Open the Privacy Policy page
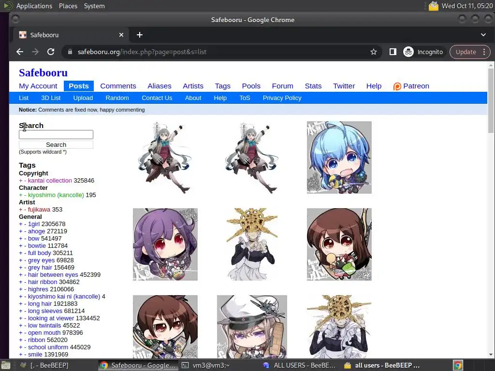This screenshot has width=495, height=371. tap(282, 98)
